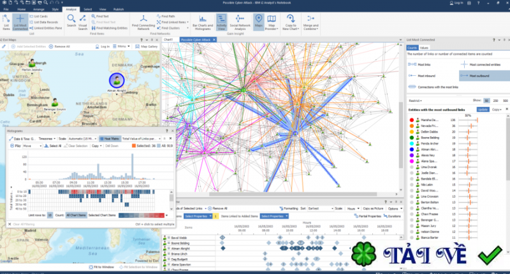510x274 pixels.
Task: Open List Data Records
Action: click(x=44, y=22)
